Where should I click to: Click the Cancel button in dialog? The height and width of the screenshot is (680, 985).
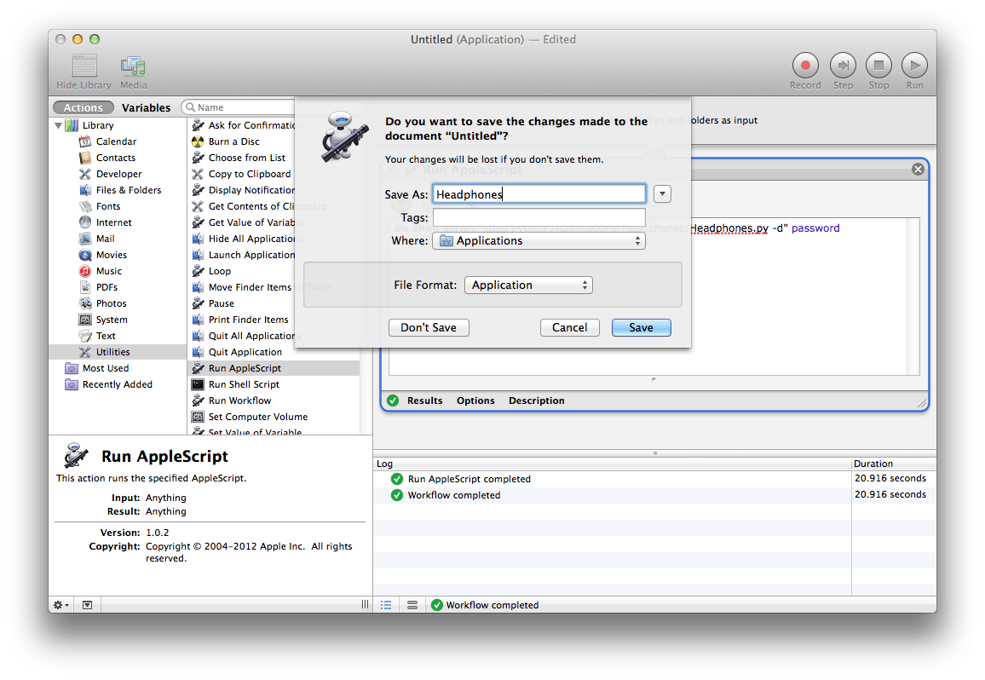click(x=569, y=327)
